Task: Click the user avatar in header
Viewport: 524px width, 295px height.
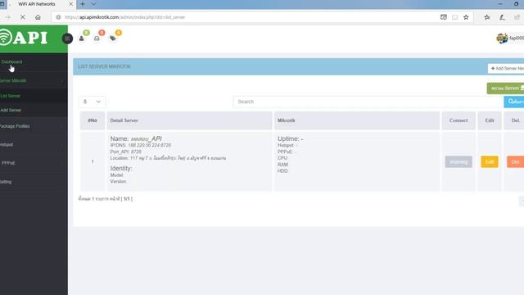Action: click(x=502, y=39)
